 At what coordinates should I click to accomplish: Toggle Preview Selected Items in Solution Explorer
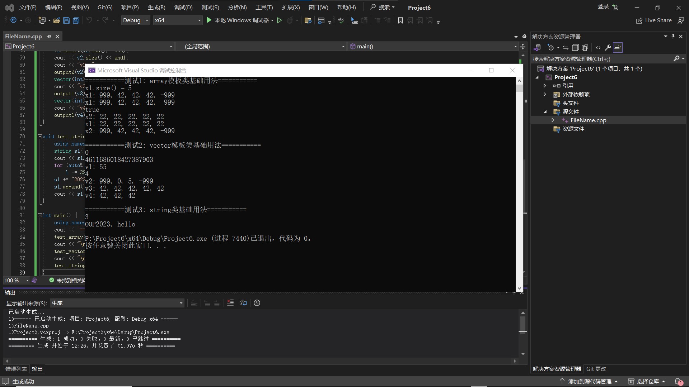click(x=618, y=48)
